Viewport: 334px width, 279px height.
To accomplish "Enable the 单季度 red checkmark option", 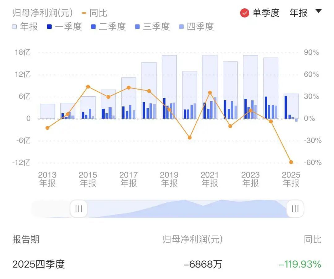I will tap(245, 13).
